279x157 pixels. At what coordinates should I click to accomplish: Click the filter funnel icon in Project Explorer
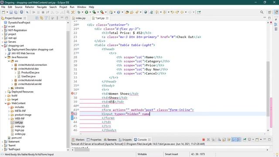pos(46,18)
